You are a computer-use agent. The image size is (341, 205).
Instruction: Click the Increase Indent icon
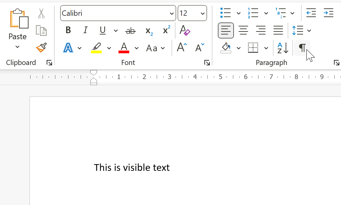(x=328, y=13)
